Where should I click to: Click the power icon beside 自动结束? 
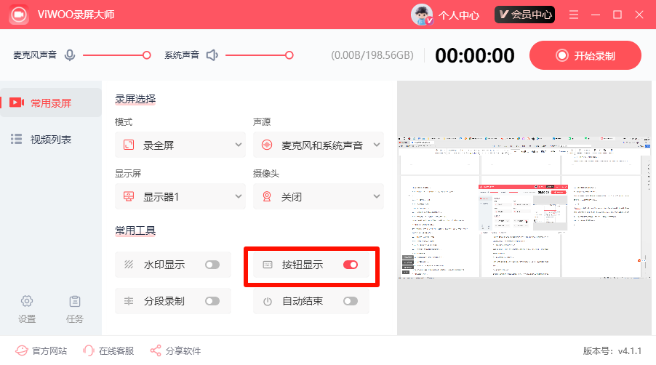[x=268, y=302]
